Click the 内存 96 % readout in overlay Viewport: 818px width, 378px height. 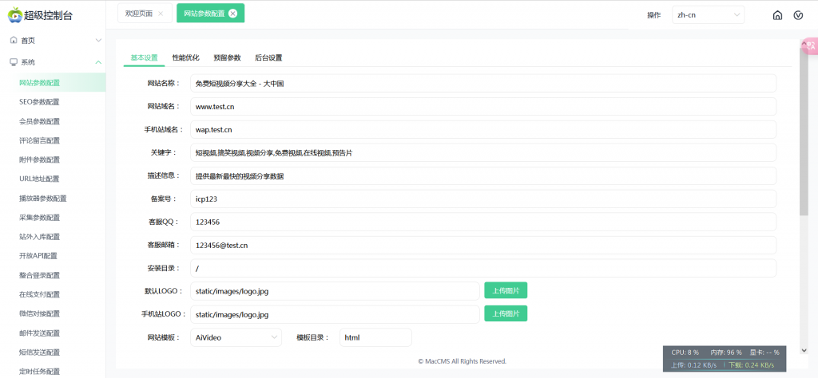pyautogui.click(x=725, y=352)
